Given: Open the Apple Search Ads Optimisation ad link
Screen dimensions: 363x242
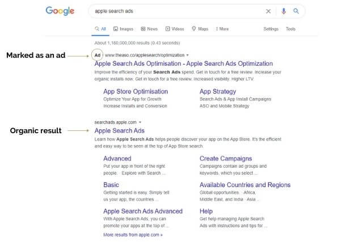Looking at the screenshot, I should 184,63.
